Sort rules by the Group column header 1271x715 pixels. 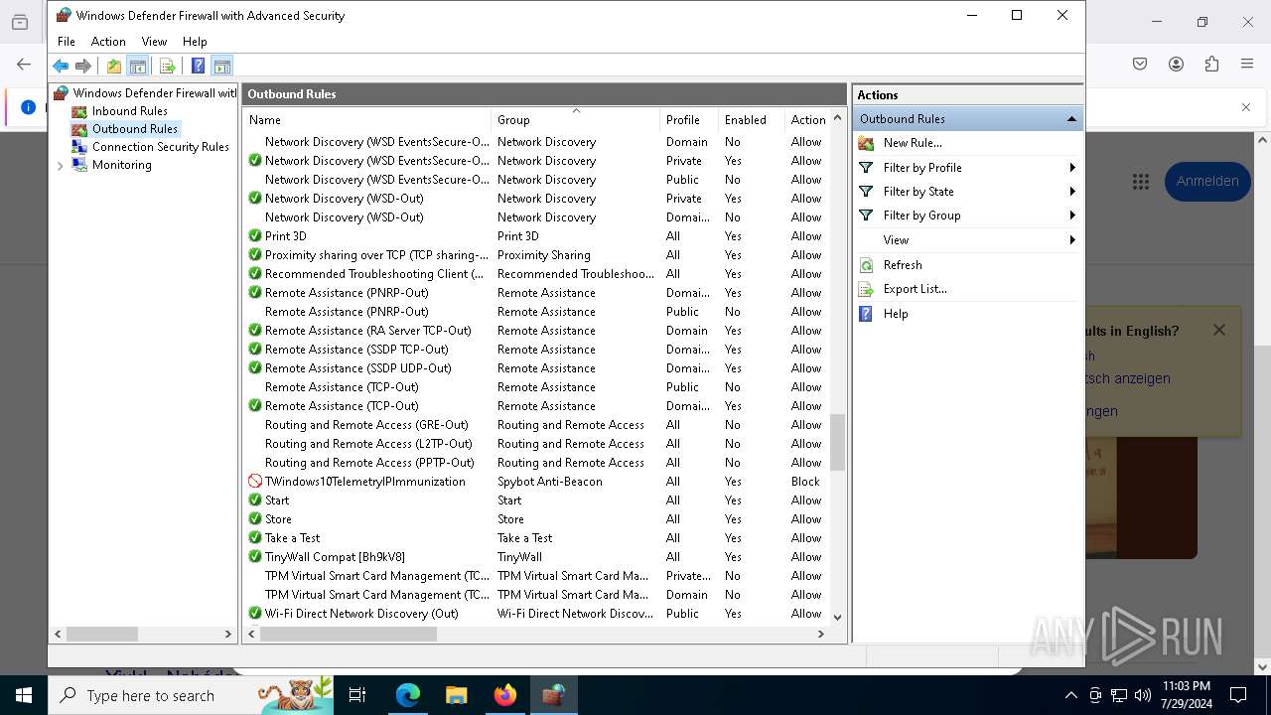pyautogui.click(x=575, y=120)
